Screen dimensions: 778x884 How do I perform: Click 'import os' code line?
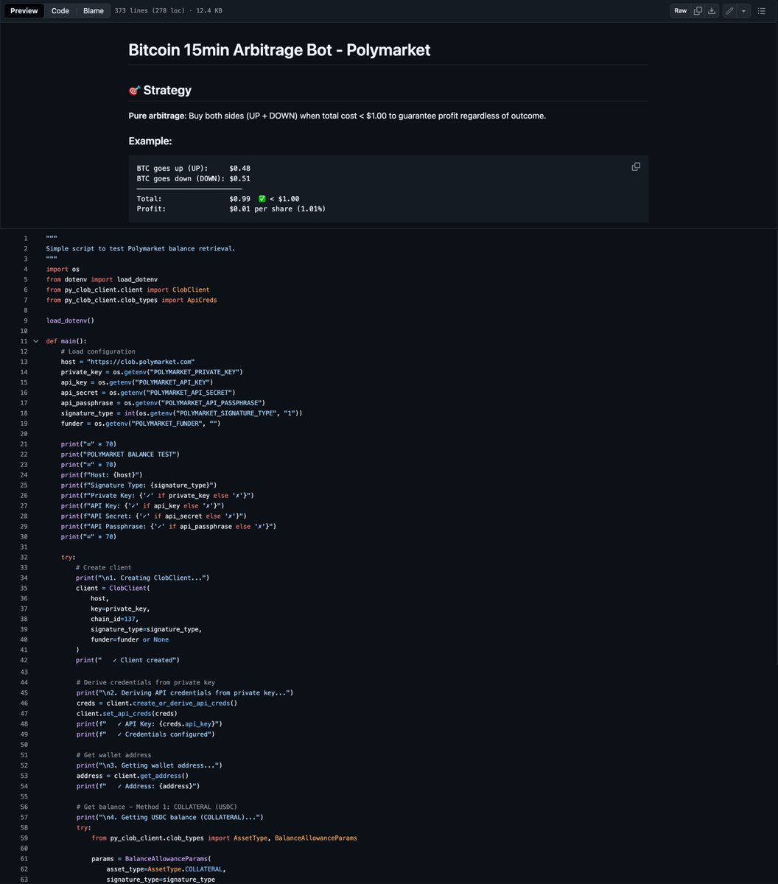[63, 269]
